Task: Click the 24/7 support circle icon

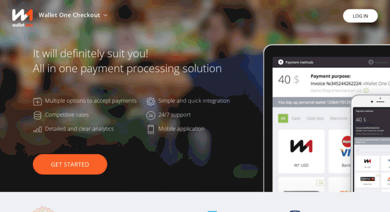Action: [151, 115]
